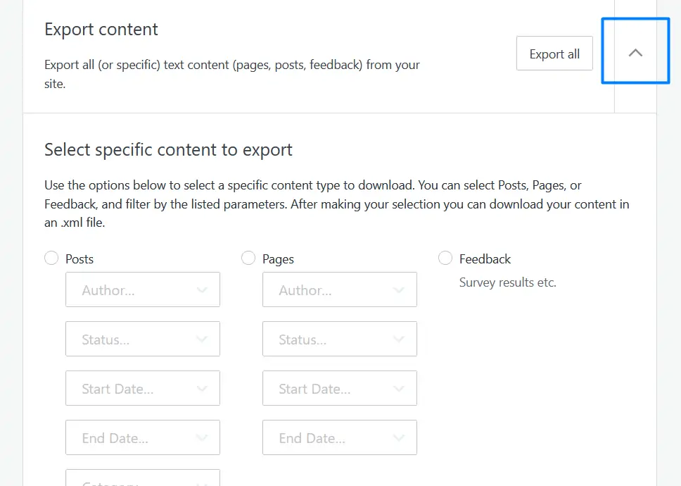Click the Export all button
The height and width of the screenshot is (486, 681).
[554, 54]
